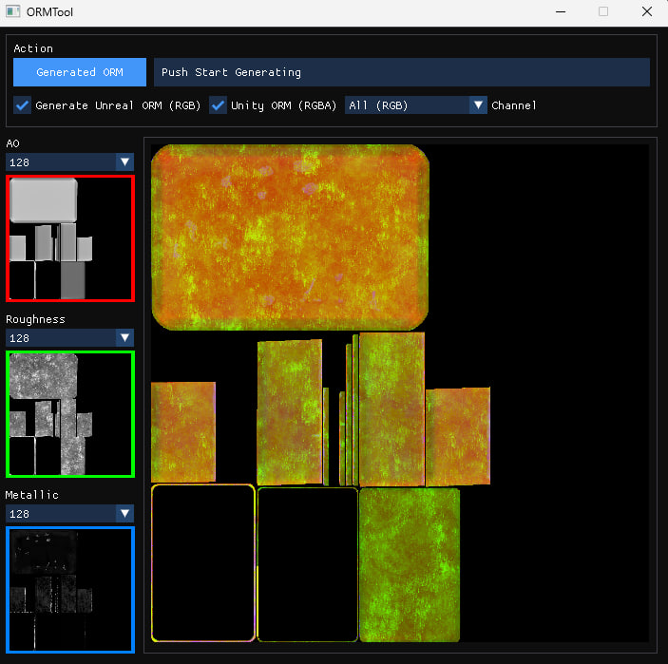The height and width of the screenshot is (664, 668).
Task: Click the ORMTool application icon in title bar
Action: coord(12,11)
